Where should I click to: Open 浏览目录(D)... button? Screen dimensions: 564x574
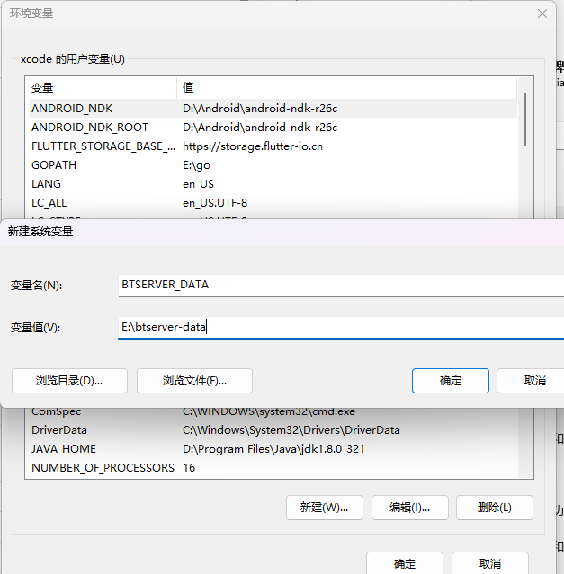point(69,381)
